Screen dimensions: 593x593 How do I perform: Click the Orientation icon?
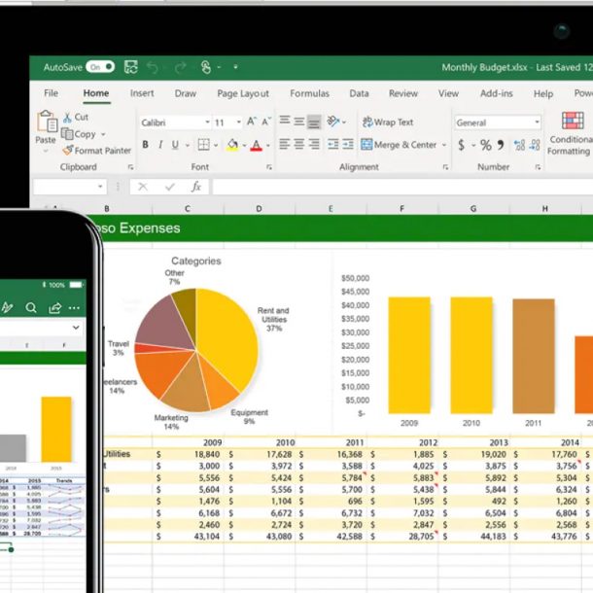332,122
